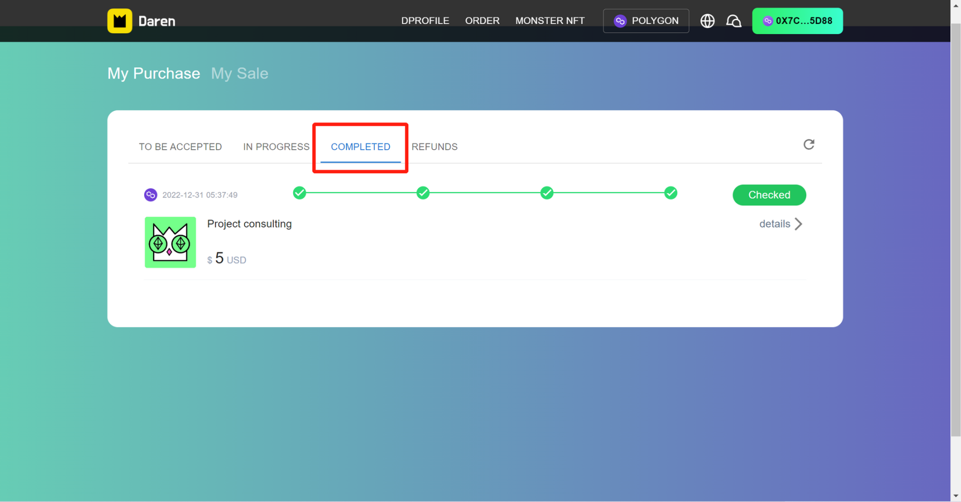Switch to the IN PROGRESS tab

pos(276,147)
